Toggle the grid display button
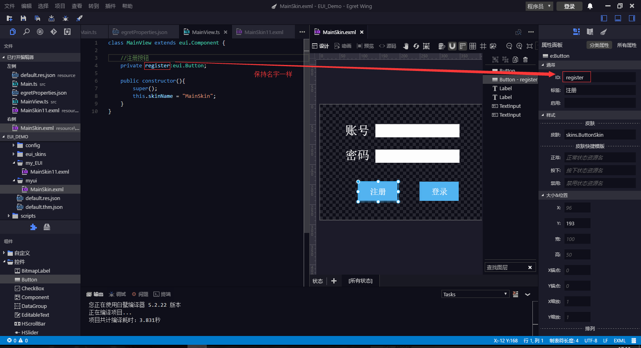Screen dimensions: 641x348 pyautogui.click(x=473, y=46)
